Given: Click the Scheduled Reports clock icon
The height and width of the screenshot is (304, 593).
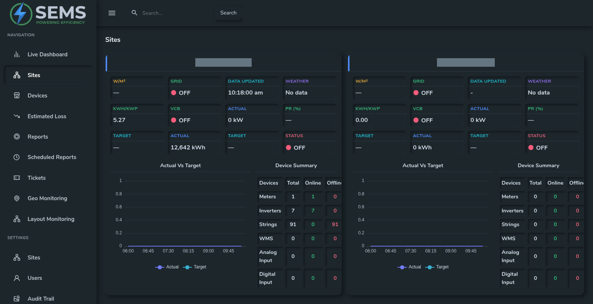Looking at the screenshot, I should click(x=17, y=157).
